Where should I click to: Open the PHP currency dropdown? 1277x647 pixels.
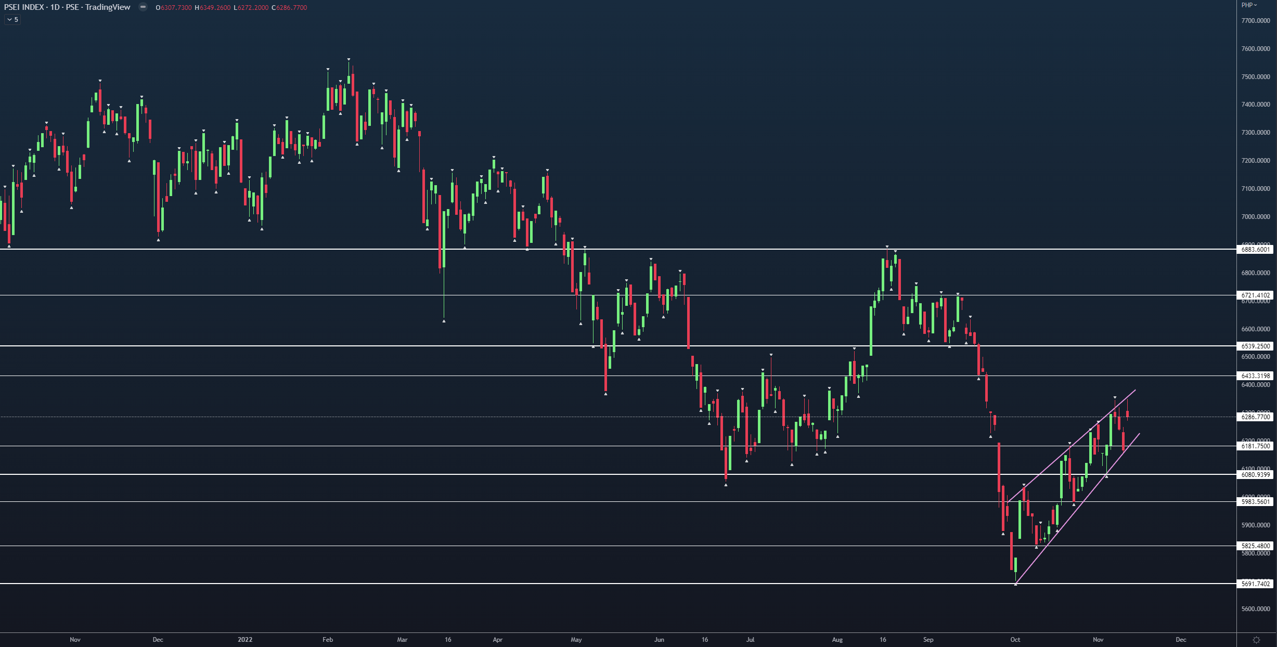(1248, 5)
